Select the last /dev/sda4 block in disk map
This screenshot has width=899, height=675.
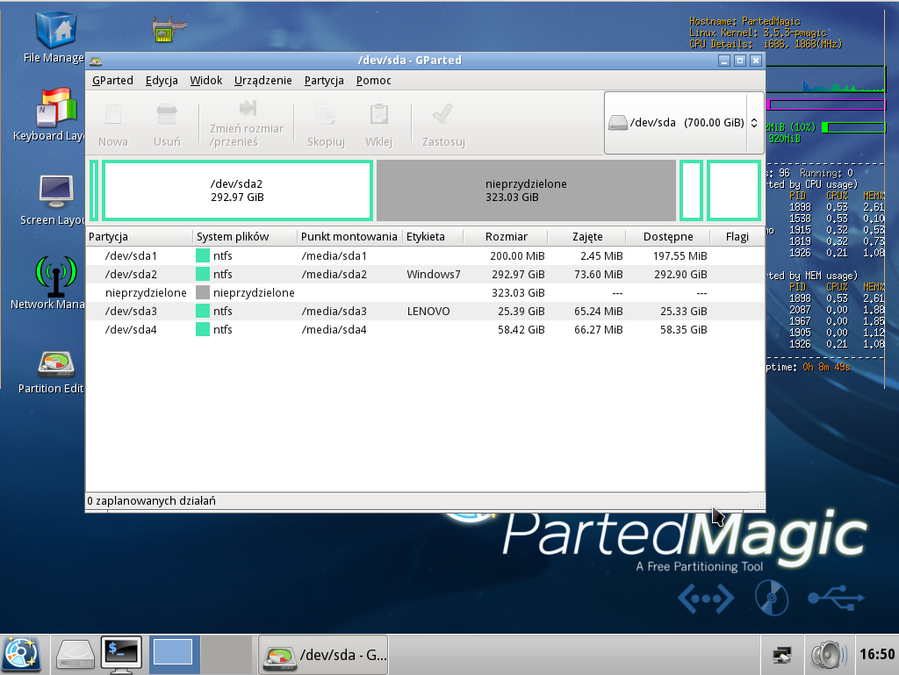click(734, 190)
